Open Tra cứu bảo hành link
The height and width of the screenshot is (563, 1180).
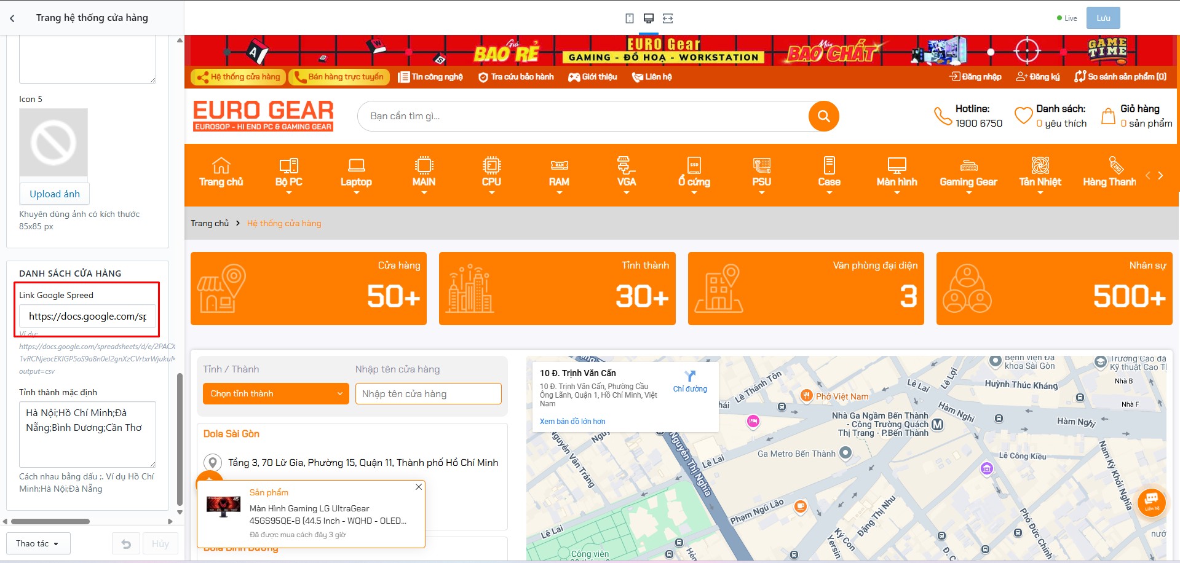[516, 77]
